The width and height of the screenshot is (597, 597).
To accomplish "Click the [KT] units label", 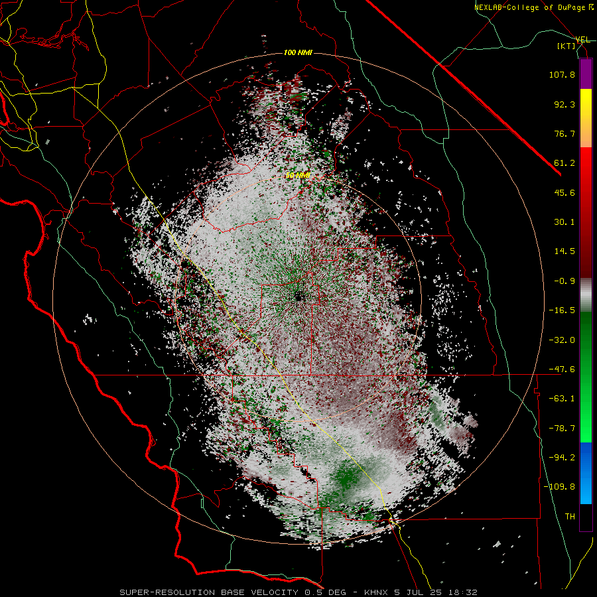I will 566,46.
